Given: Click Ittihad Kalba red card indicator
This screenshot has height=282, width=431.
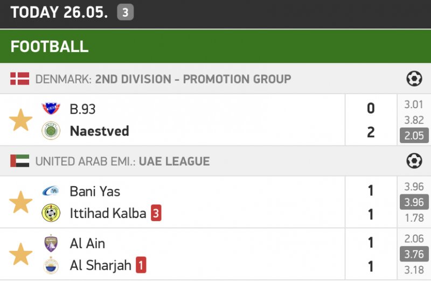Looking at the screenshot, I should coord(156,214).
